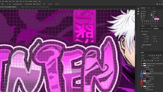Screen dimensions: 163x92
Task: Toggle Subscript text style
Action: 153,21
